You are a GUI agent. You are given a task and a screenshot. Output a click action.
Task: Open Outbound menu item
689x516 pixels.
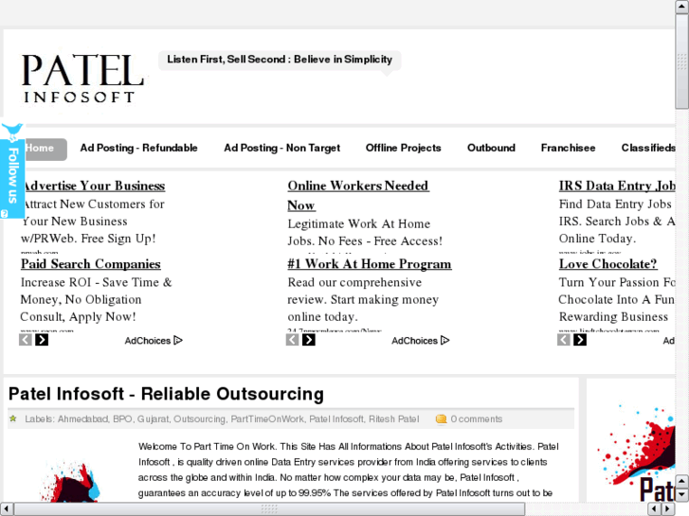(491, 148)
